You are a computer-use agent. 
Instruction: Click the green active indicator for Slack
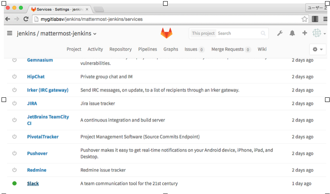pos(14,183)
